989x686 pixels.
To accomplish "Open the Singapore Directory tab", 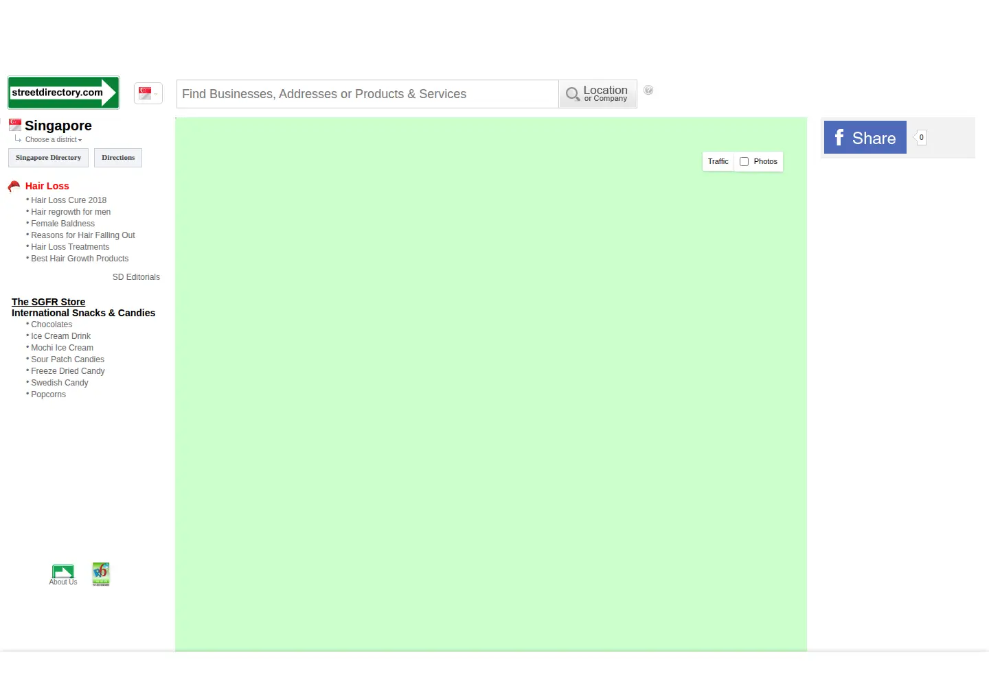I will click(48, 158).
